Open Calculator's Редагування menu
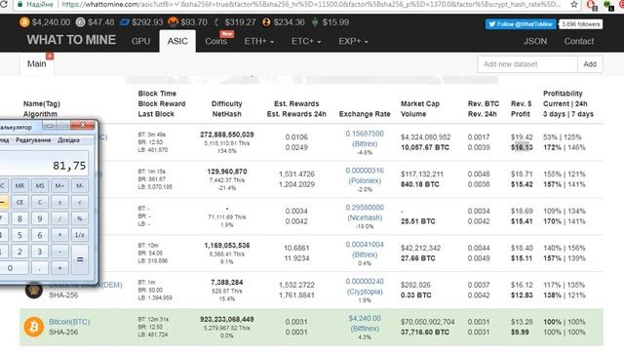 (x=33, y=140)
